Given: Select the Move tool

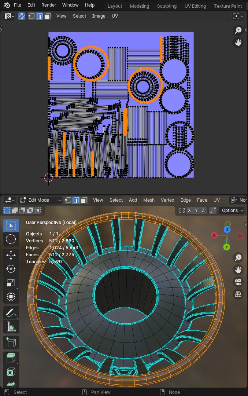Looking at the screenshot, I should [x=11, y=255].
